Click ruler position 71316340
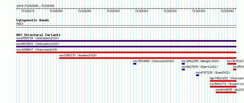This screenshot has width=244, height=103. click(227, 11)
